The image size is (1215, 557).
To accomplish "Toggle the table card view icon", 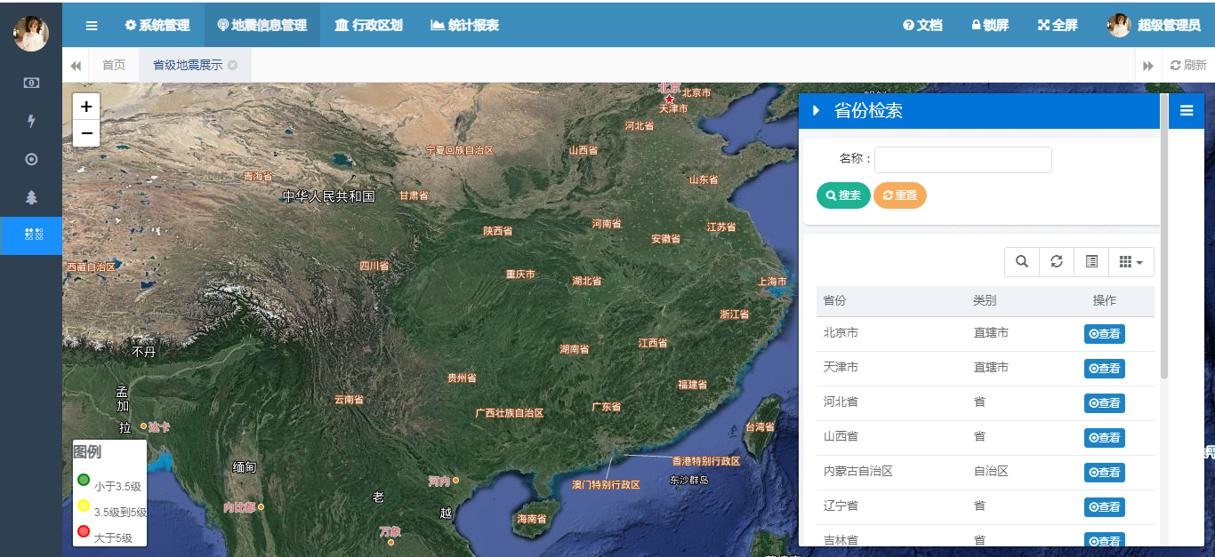I will (x=1091, y=262).
